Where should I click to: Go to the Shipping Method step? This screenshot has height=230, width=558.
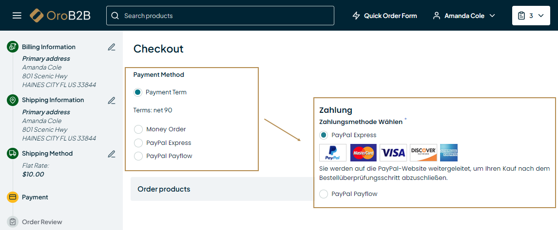tap(47, 154)
